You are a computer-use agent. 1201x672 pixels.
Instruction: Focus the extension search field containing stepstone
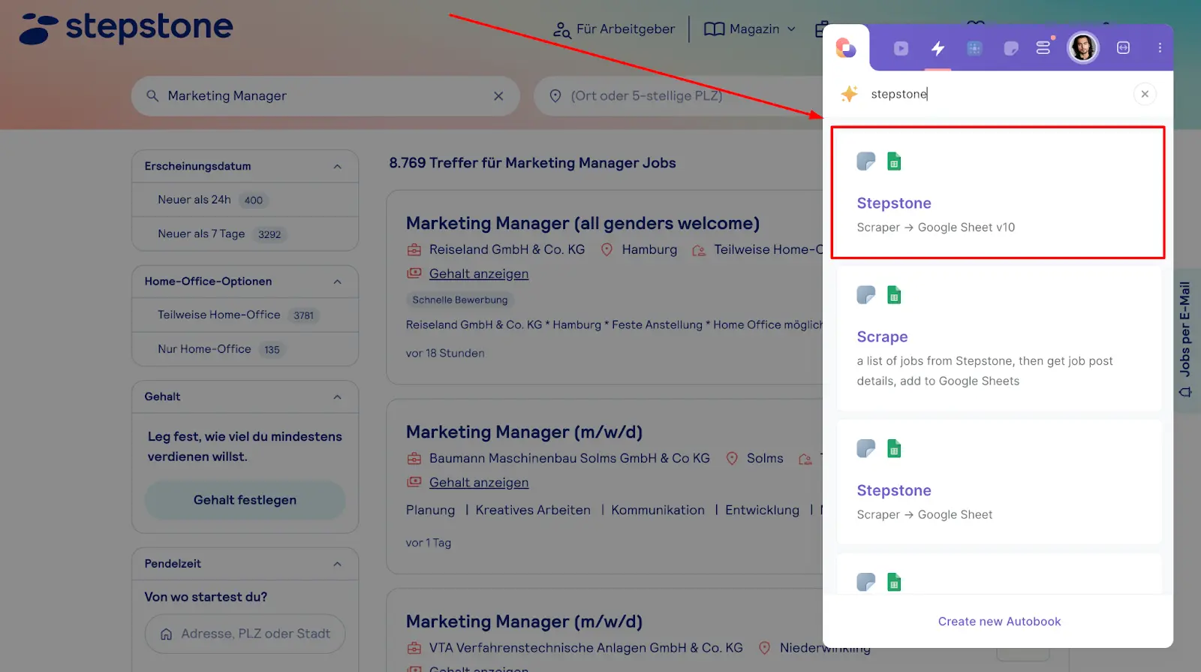998,94
